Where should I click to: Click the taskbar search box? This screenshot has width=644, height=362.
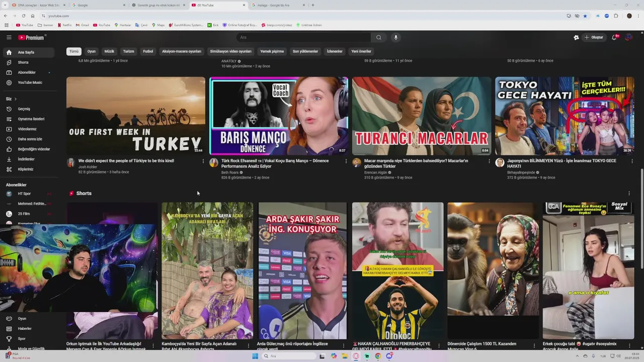pyautogui.click(x=290, y=356)
